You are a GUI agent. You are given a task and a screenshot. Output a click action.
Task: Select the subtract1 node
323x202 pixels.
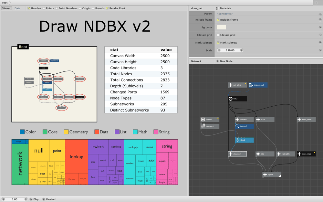click(x=210, y=126)
